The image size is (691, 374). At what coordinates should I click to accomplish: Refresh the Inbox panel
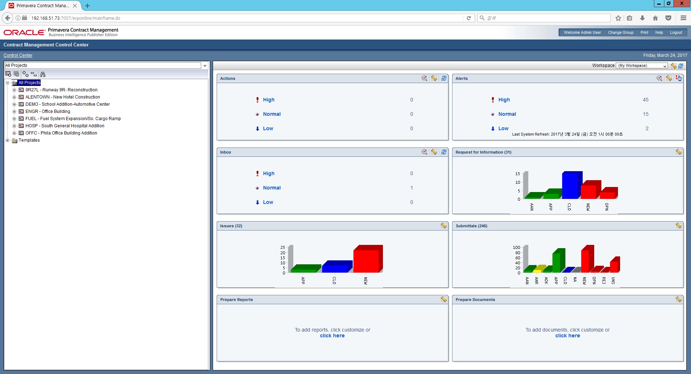[444, 152]
